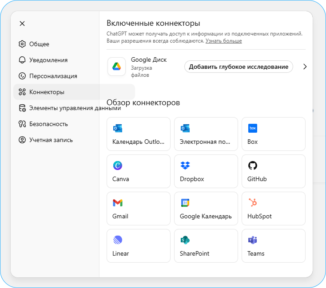This screenshot has width=326, height=288.
Task: Close the settings dialog with the X
Action: [22, 24]
